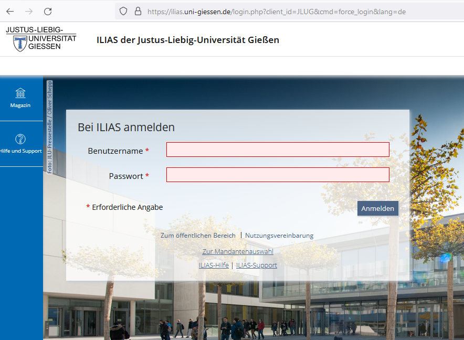Reload the page with the refresh icon
The height and width of the screenshot is (340, 464).
coord(47,10)
